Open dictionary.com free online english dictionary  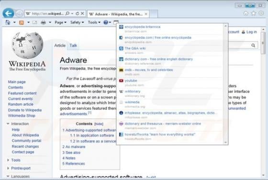pos(158,59)
